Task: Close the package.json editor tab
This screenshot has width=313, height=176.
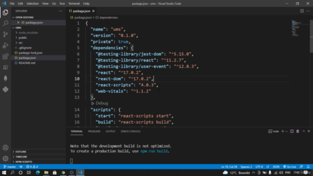Action: pos(93,11)
